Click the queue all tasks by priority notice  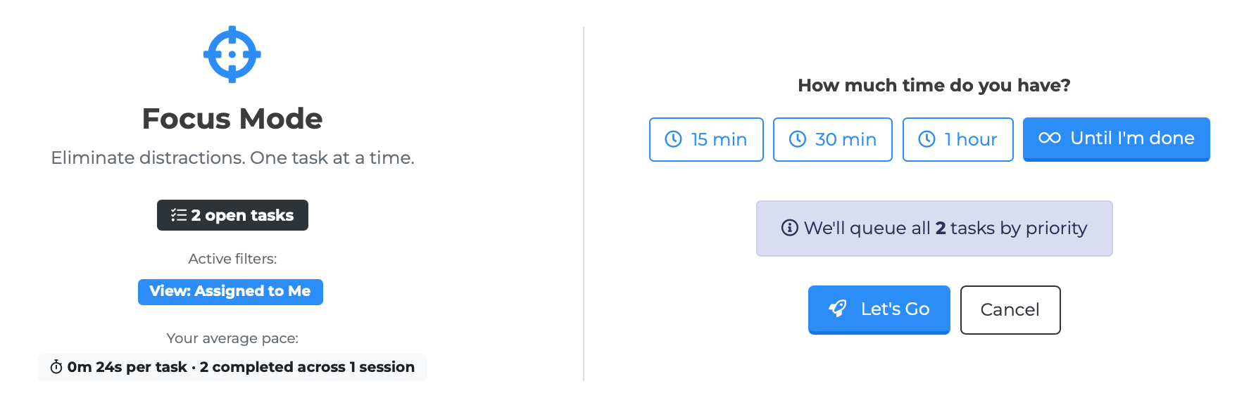(x=934, y=229)
